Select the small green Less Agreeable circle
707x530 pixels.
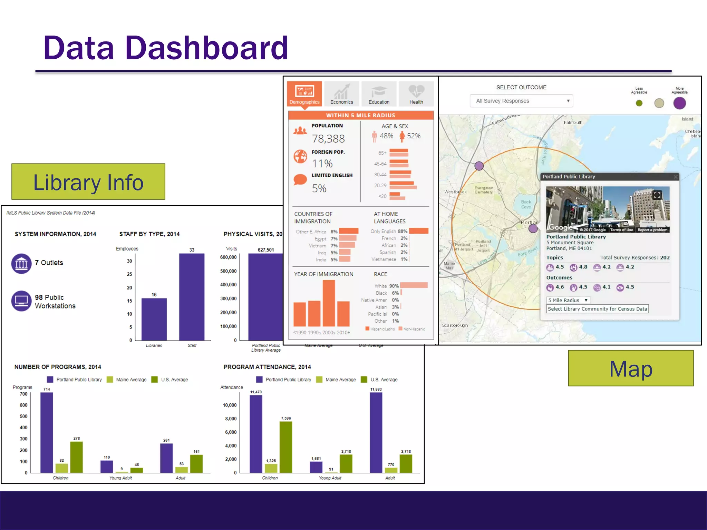click(639, 103)
